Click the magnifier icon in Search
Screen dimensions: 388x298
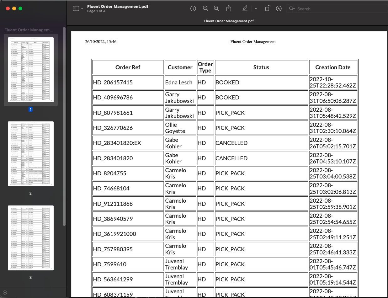pos(292,9)
